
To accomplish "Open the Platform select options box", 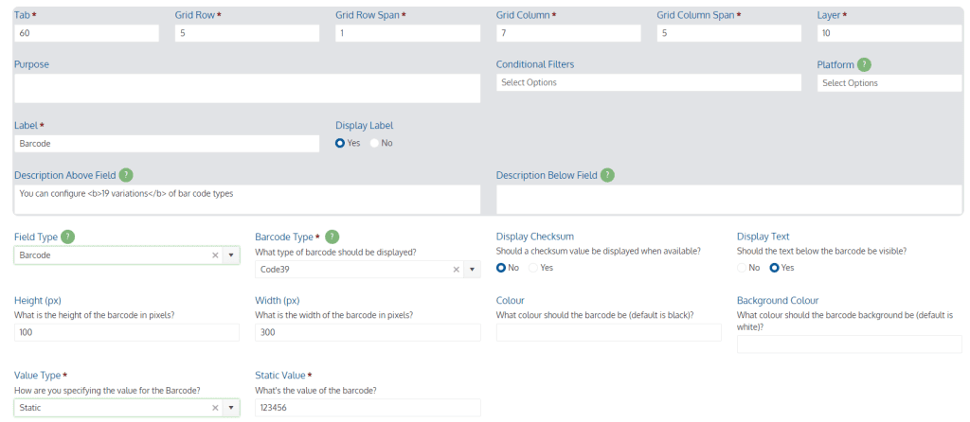I will coord(889,83).
